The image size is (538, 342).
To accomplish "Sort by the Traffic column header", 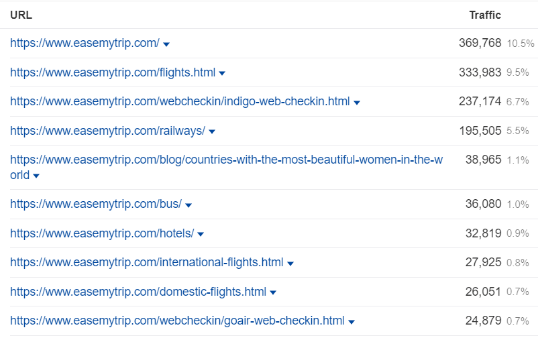I will click(x=484, y=15).
